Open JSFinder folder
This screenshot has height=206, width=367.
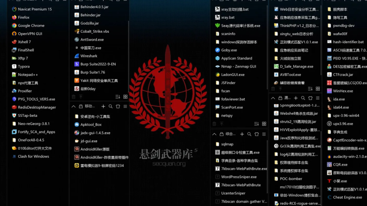pyautogui.click(x=225, y=83)
